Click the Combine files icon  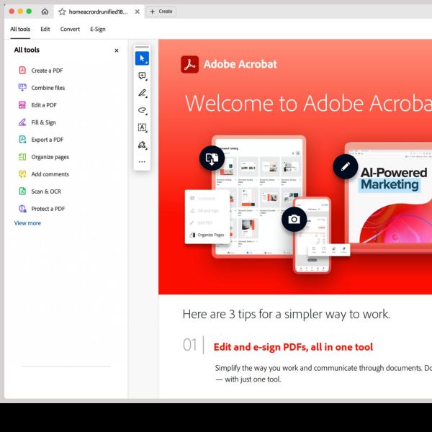tap(22, 88)
